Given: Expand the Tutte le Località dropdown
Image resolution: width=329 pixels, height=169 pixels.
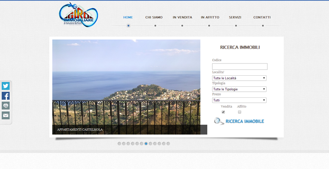Looking at the screenshot, I should click(x=239, y=78).
